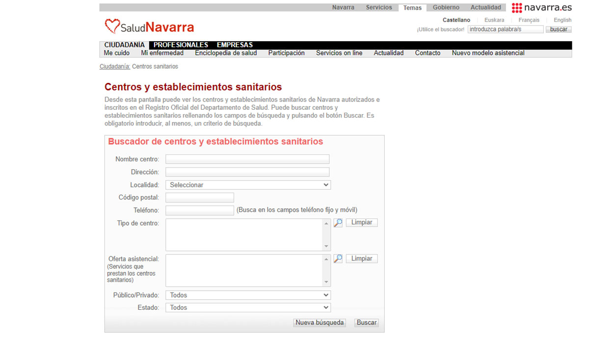
Task: Click the navarra.es logo
Action: pyautogui.click(x=541, y=8)
